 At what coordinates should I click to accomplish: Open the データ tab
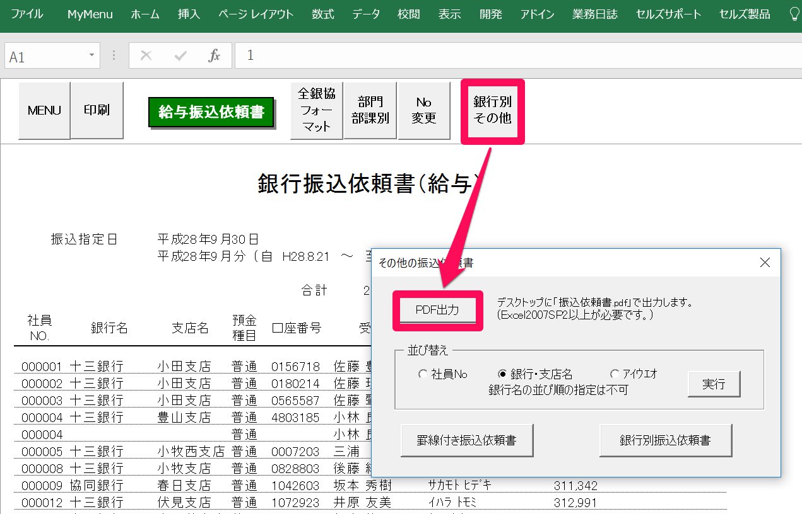click(367, 14)
